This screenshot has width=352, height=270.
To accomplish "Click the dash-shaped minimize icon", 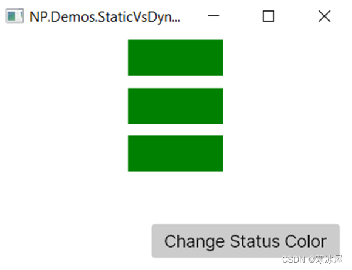I will coord(213,16).
